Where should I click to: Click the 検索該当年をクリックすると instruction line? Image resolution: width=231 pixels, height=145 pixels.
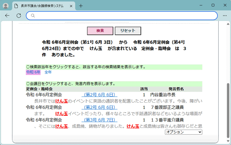[114, 67]
